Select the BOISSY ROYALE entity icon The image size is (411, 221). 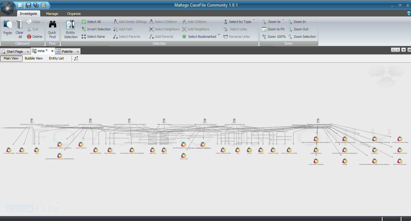pyautogui.click(x=81, y=144)
